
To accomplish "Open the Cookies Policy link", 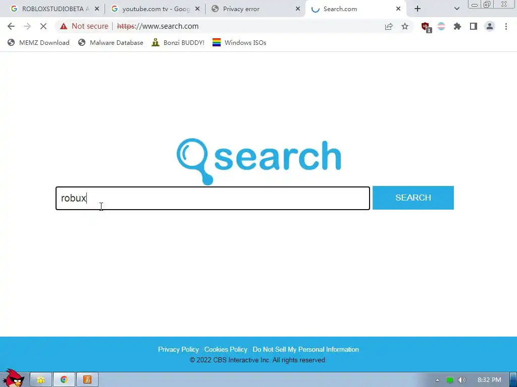I will [226, 350].
